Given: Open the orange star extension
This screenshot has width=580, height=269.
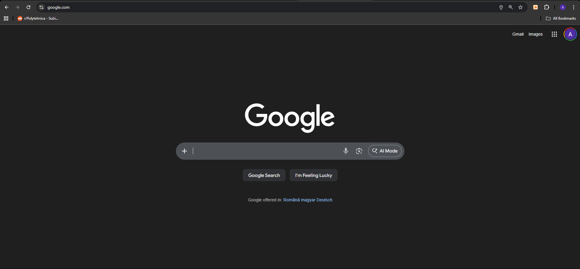Looking at the screenshot, I should point(535,7).
